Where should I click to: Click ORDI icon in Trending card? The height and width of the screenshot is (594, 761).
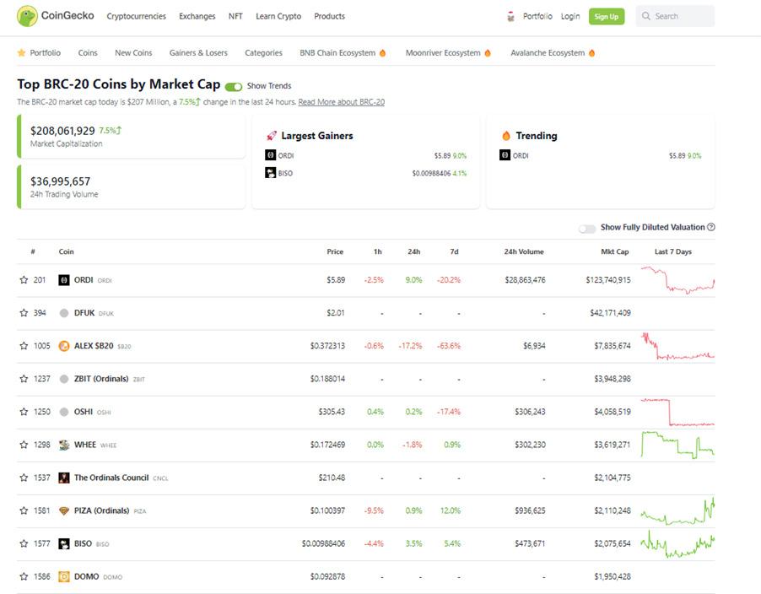pos(505,154)
